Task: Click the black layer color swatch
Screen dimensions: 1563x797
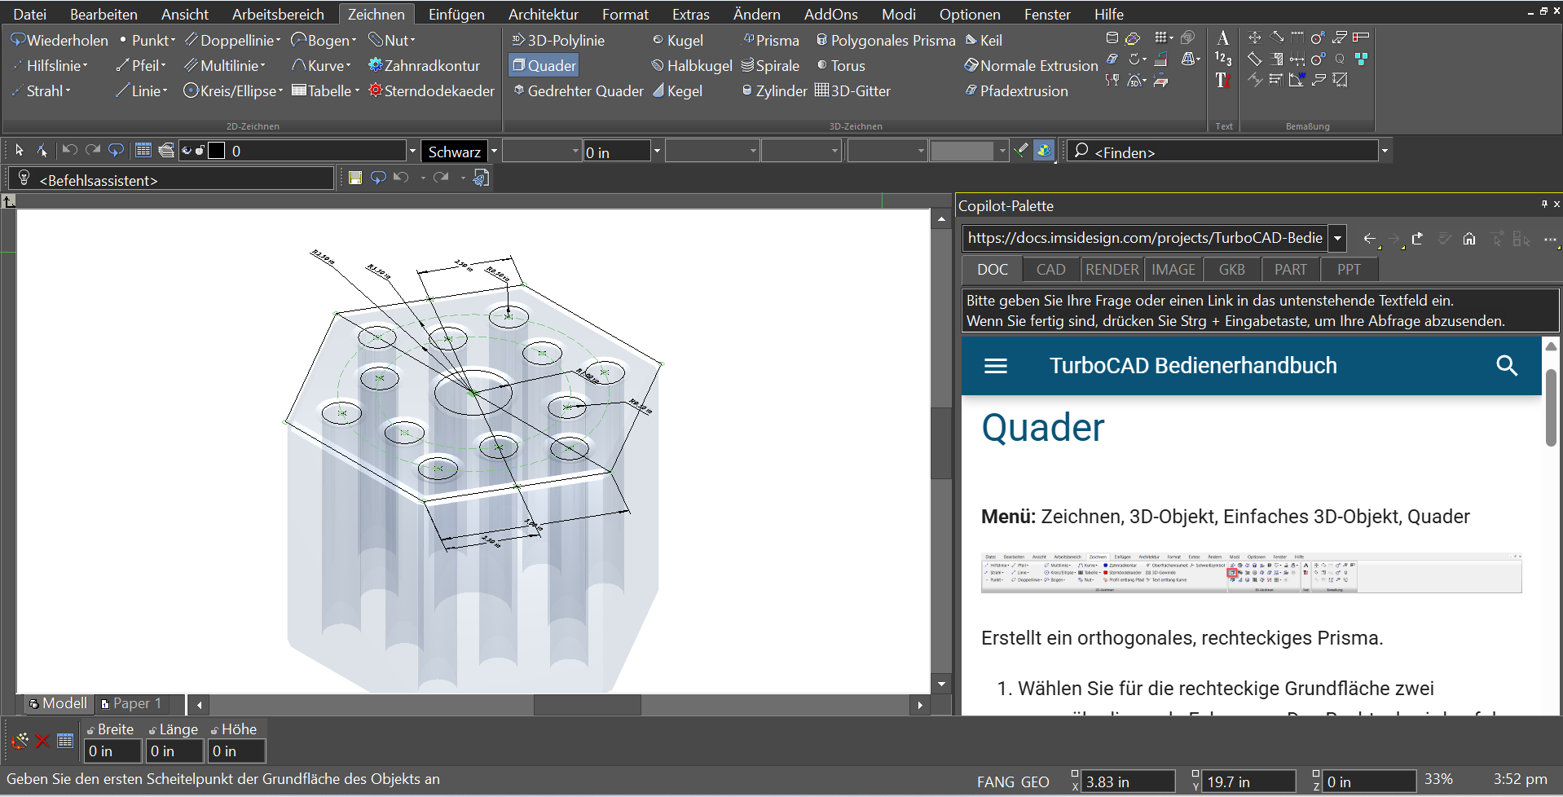Action: (x=217, y=150)
